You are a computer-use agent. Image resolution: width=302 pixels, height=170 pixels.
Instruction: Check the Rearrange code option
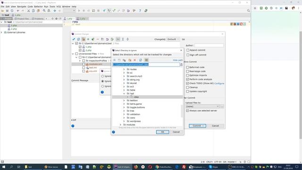tap(187, 71)
